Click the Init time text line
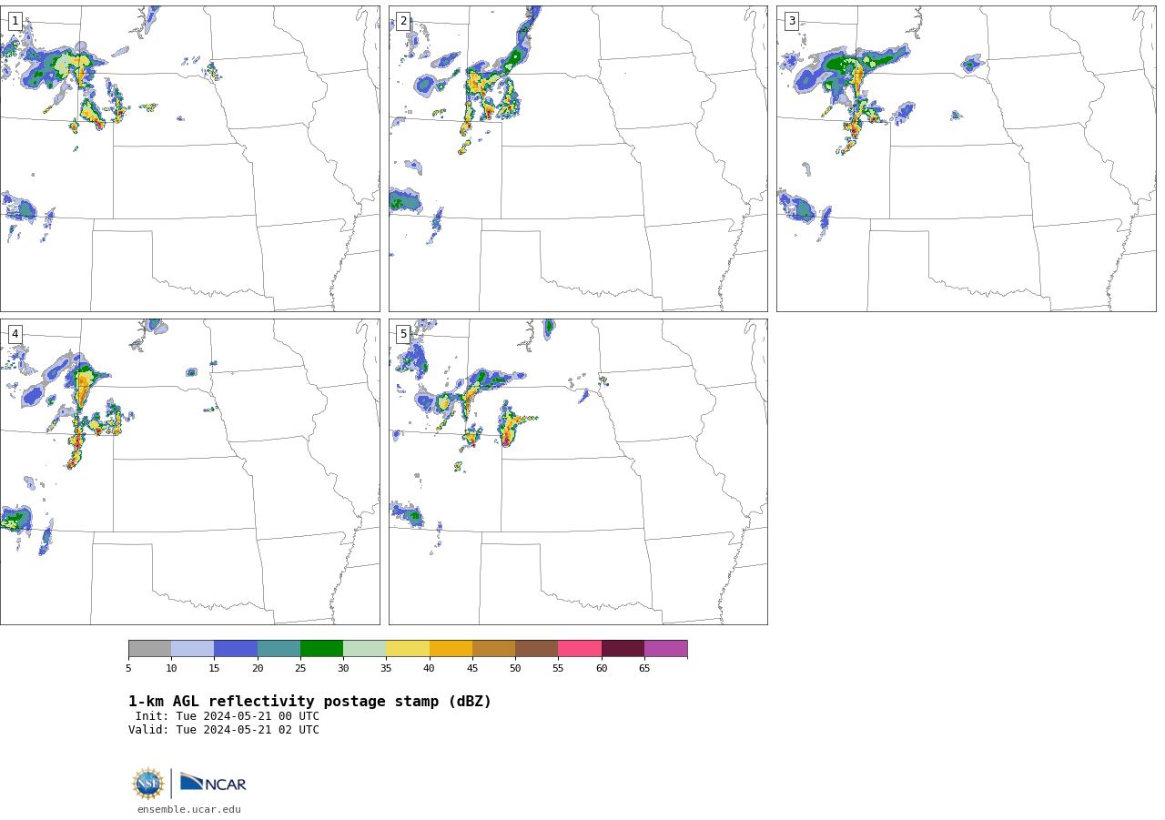This screenshot has height=820, width=1165. (x=228, y=716)
